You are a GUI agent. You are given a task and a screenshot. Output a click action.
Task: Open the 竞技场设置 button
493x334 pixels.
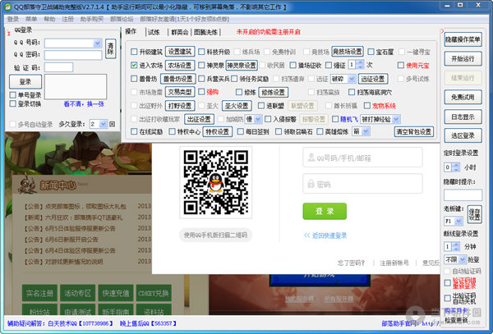pyautogui.click(x=348, y=52)
